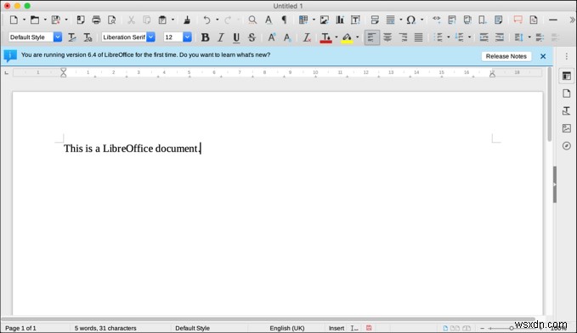The height and width of the screenshot is (333, 577).
Task: Open line spacing dropdown arrow
Action: tap(529, 37)
